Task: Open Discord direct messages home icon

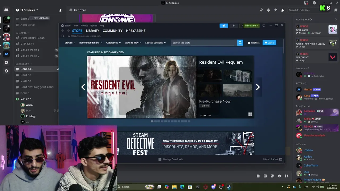Action: coord(6,10)
